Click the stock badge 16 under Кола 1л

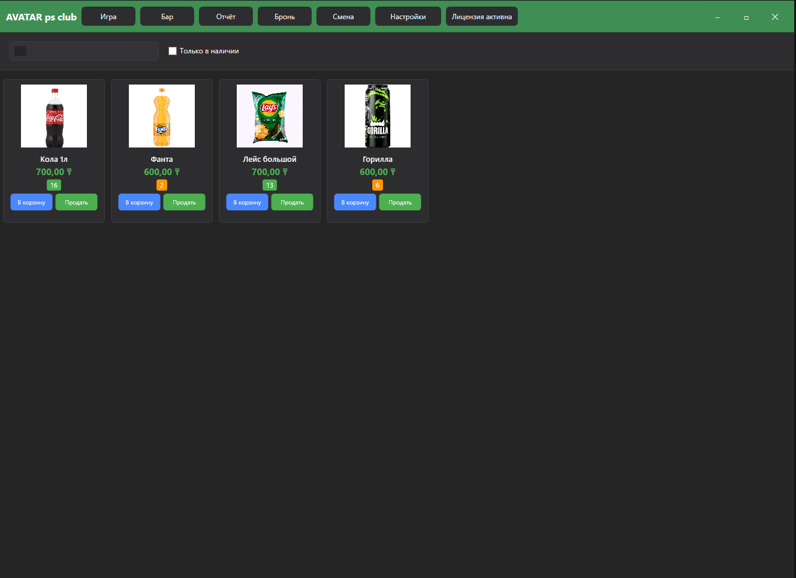coord(54,185)
